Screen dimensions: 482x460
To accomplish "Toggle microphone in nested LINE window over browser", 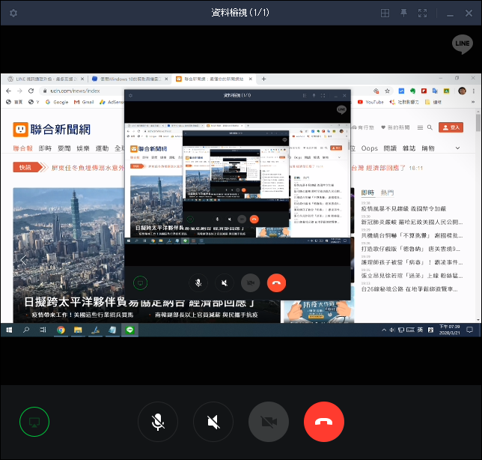I will tap(198, 282).
